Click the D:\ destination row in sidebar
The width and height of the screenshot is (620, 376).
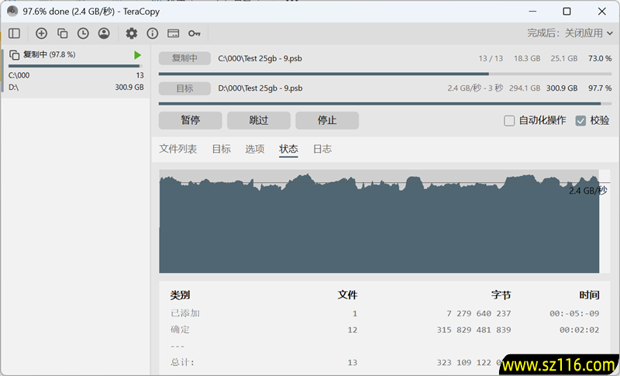pyautogui.click(x=76, y=88)
